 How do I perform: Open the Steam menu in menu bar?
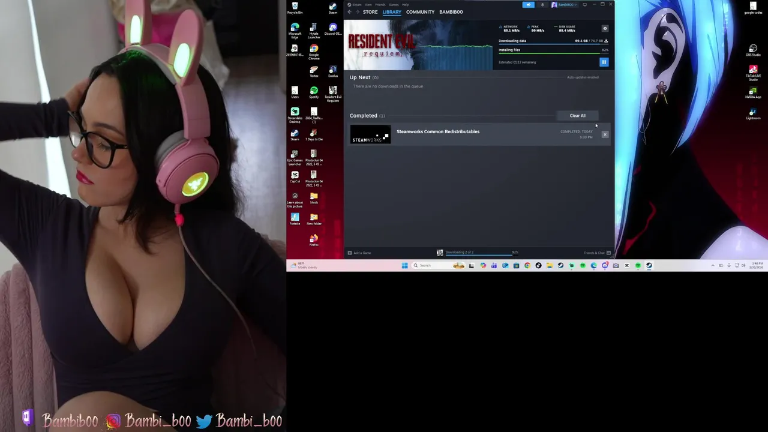pyautogui.click(x=356, y=5)
